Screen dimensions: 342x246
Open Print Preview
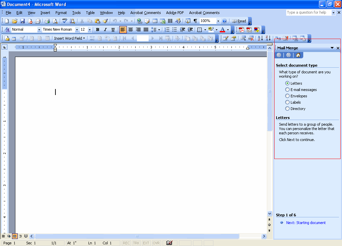(55, 21)
